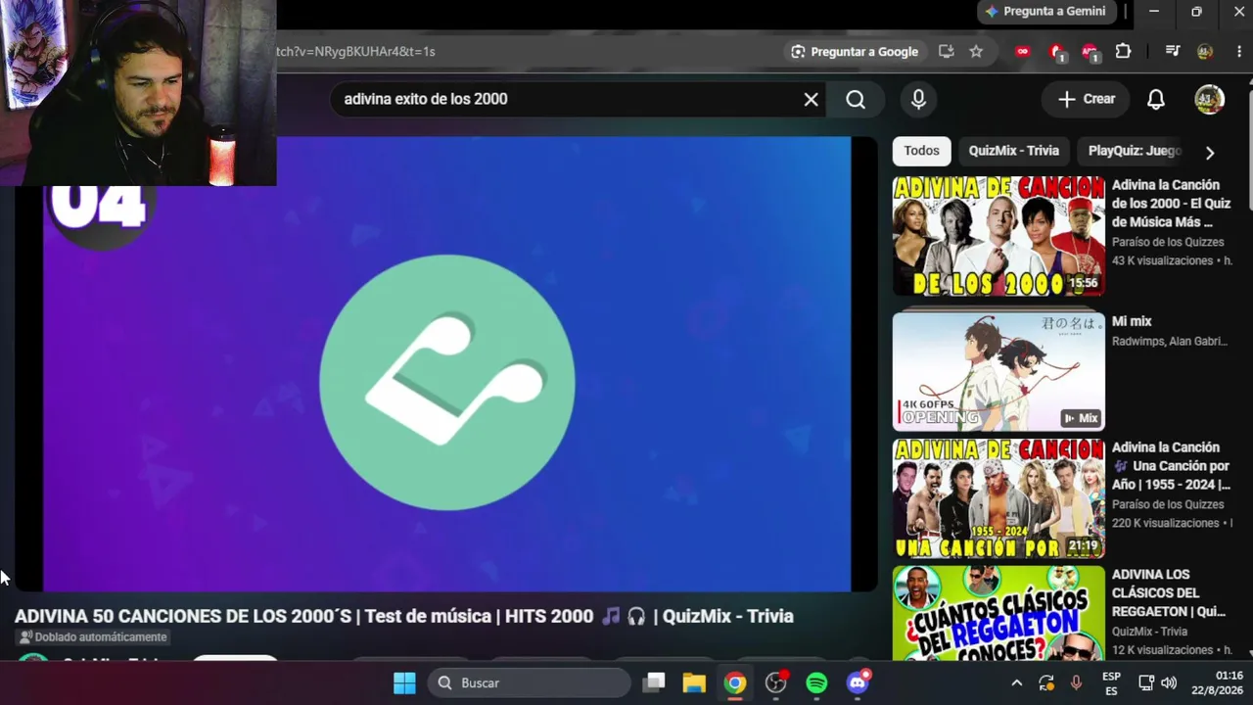The height and width of the screenshot is (705, 1253).
Task: Click the YouTube search magnifier button
Action: [856, 99]
